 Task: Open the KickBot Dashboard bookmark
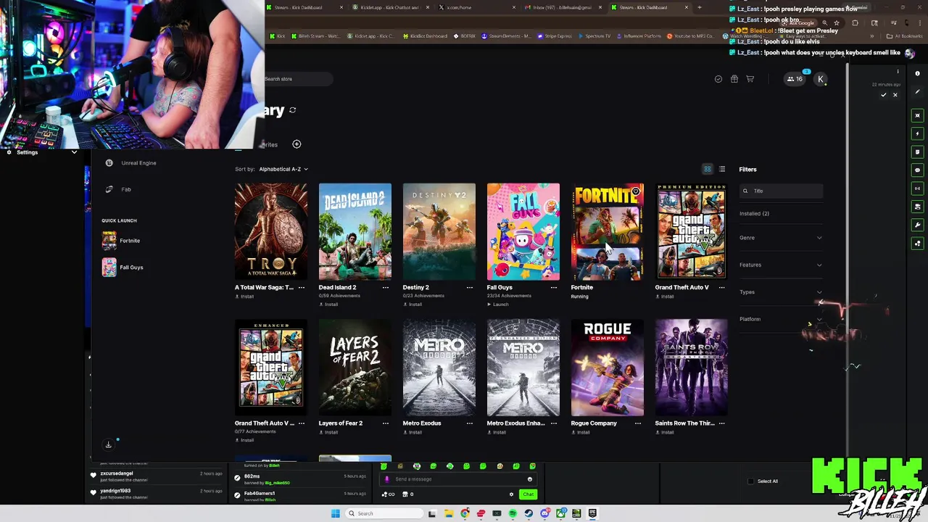[x=425, y=36]
